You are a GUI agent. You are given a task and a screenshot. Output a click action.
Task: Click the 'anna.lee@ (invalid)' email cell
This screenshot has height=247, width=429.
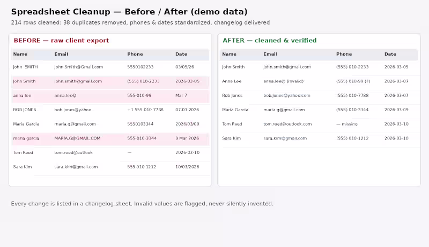(x=284, y=81)
